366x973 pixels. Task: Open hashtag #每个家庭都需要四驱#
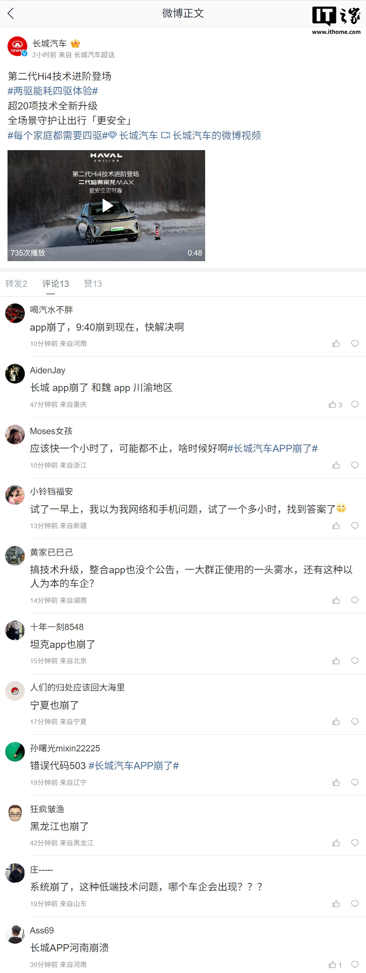[x=58, y=136]
